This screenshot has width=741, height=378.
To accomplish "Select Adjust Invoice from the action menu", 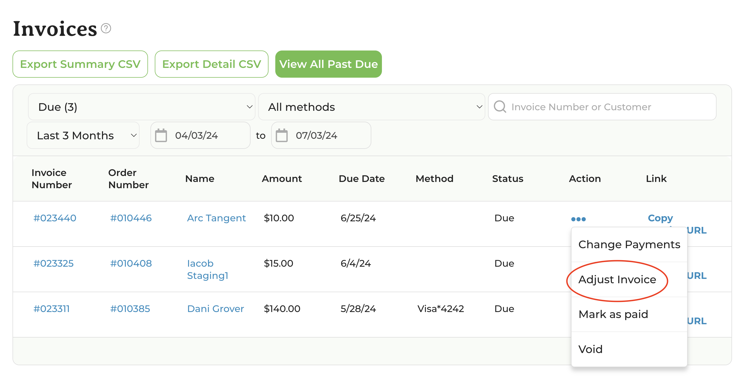I will [x=617, y=279].
